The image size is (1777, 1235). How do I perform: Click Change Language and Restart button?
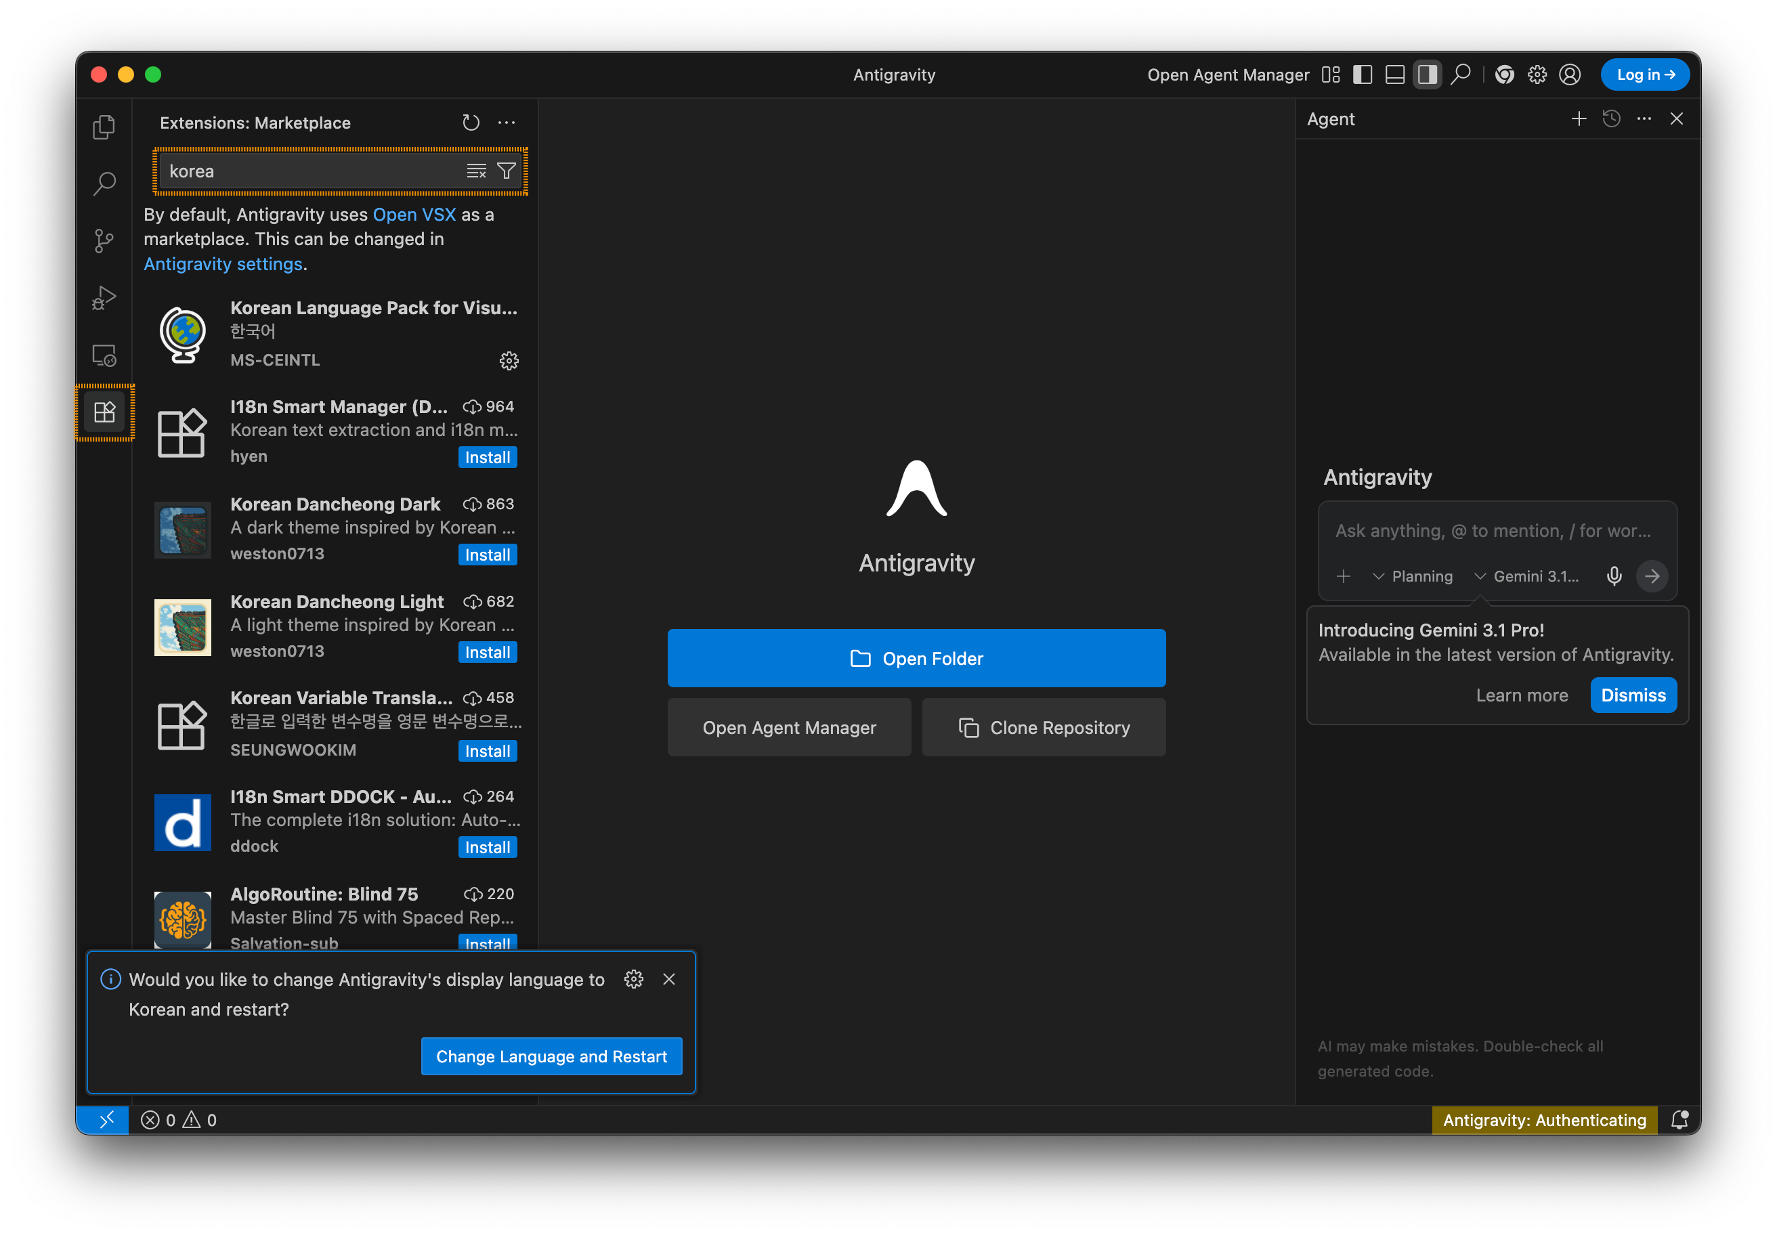point(551,1056)
